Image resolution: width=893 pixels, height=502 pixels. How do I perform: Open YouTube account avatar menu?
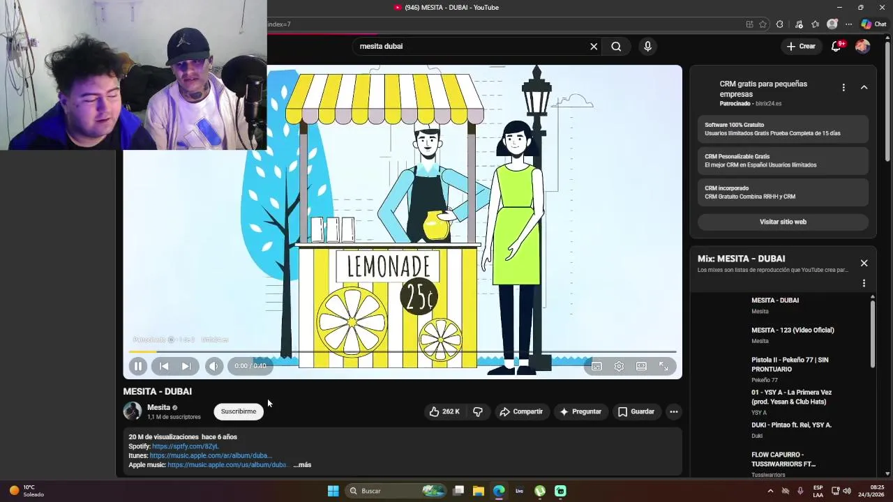[x=862, y=46]
